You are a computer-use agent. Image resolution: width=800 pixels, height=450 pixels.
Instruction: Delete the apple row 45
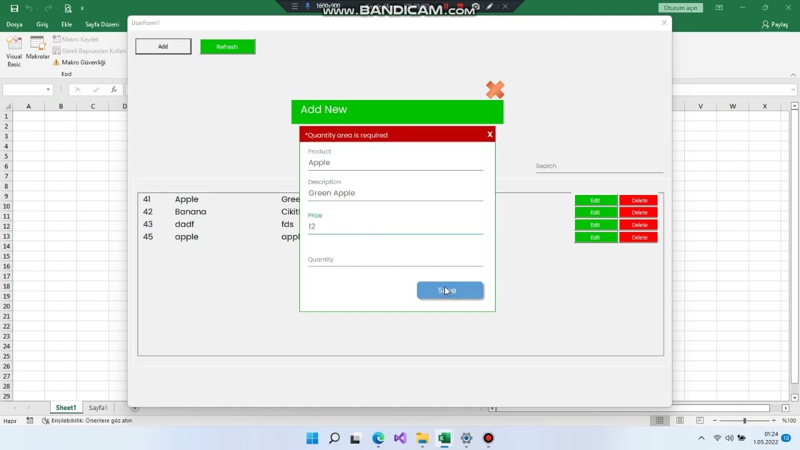(x=639, y=237)
